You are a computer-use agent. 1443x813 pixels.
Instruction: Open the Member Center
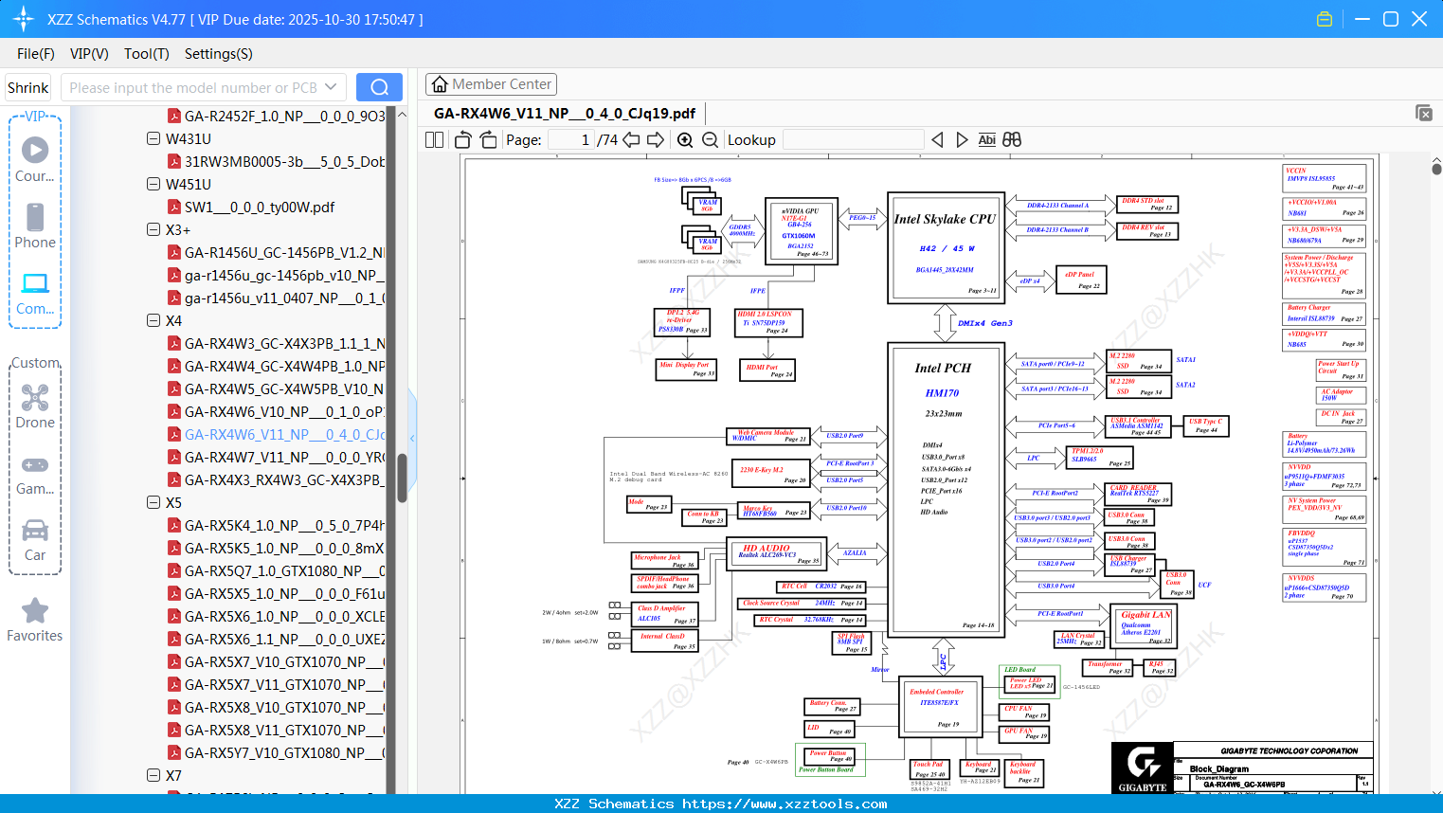coord(491,84)
